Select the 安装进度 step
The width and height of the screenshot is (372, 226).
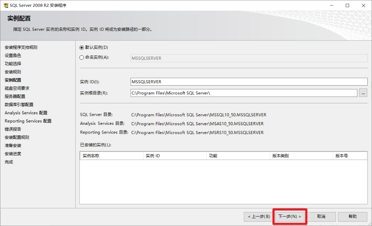point(13,154)
